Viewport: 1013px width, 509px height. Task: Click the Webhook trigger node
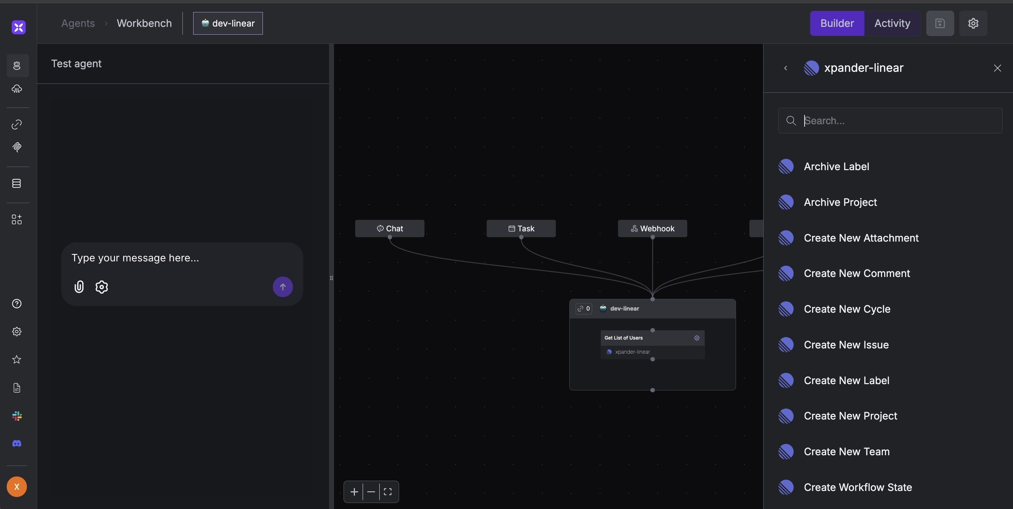click(x=652, y=229)
